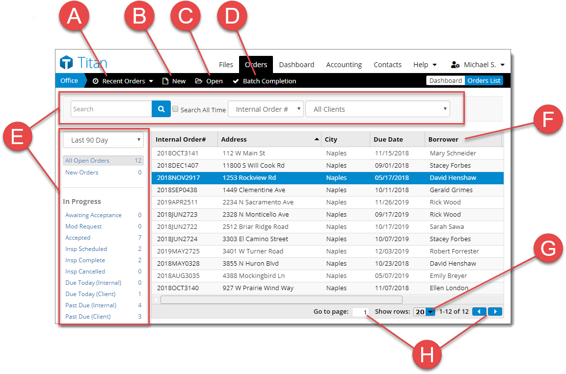Viewport: 566px width, 374px height.
Task: Open the Last 90 Day range dropdown
Action: point(103,140)
